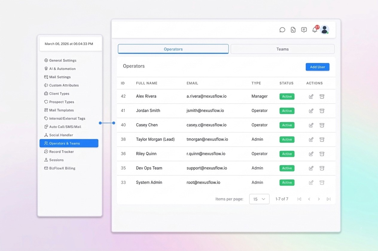Open Custom Attributes in sidebar
The height and width of the screenshot is (251, 378).
click(61, 85)
